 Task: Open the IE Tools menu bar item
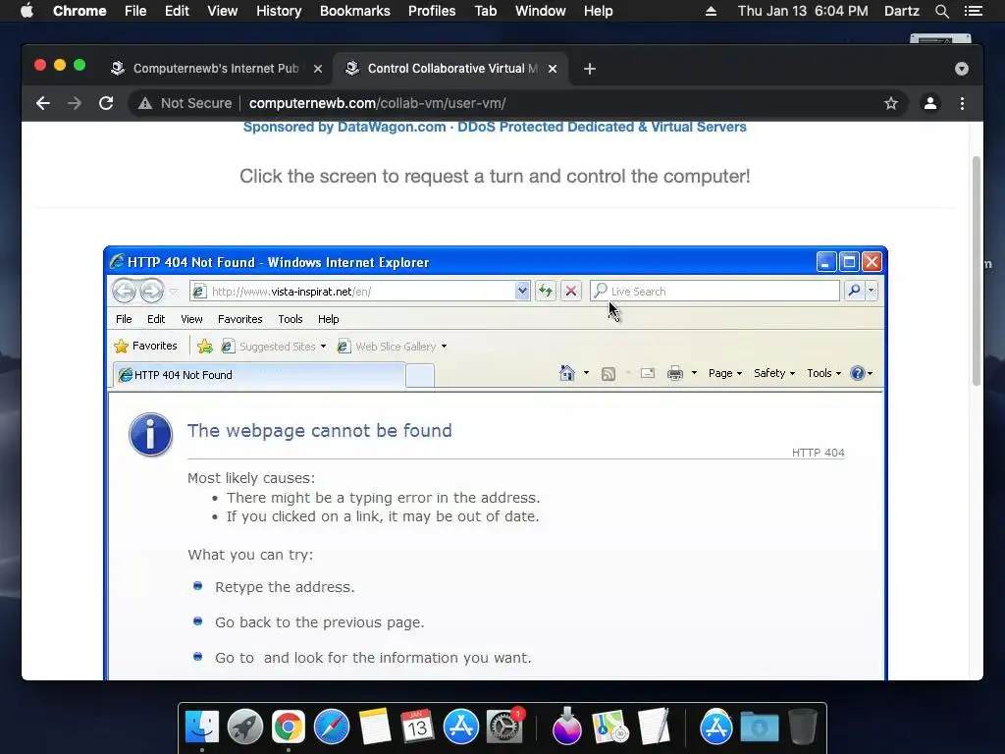click(x=291, y=319)
